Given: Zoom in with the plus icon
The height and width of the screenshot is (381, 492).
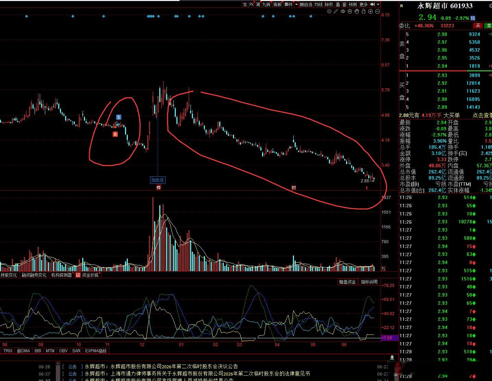Looking at the screenshot, I should (370, 11).
